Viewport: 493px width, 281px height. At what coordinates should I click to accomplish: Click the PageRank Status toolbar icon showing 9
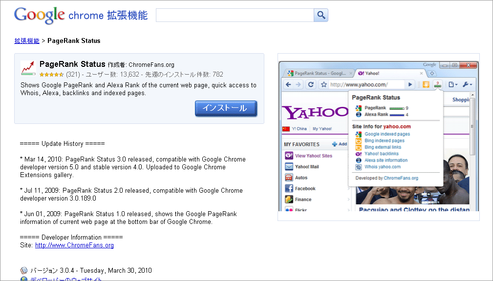(438, 84)
